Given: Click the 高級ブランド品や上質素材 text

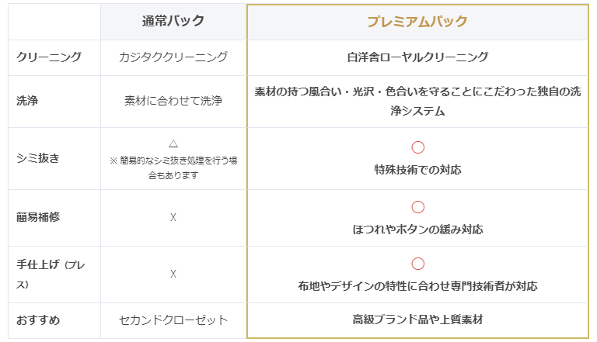Looking at the screenshot, I should 417,320.
